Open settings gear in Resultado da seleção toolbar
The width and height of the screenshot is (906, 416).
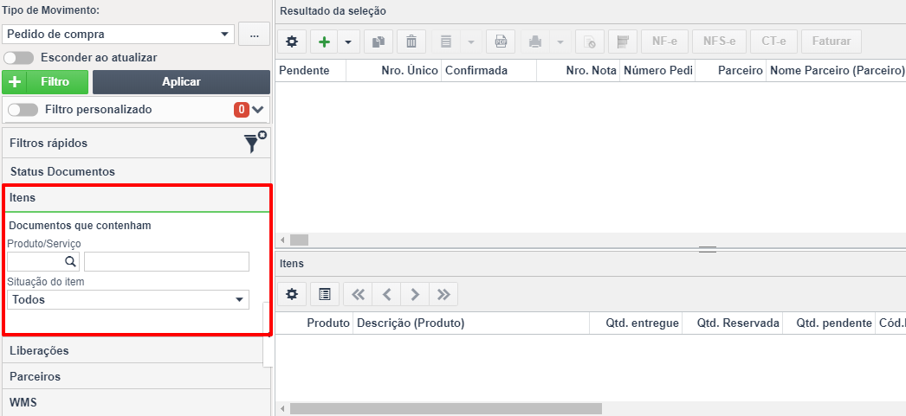(292, 42)
